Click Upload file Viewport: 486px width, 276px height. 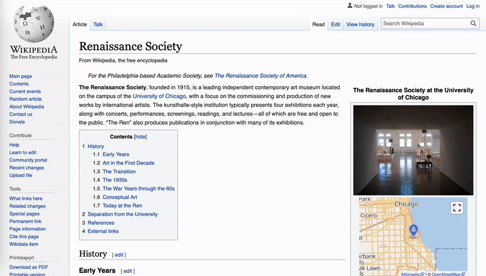pos(21,175)
